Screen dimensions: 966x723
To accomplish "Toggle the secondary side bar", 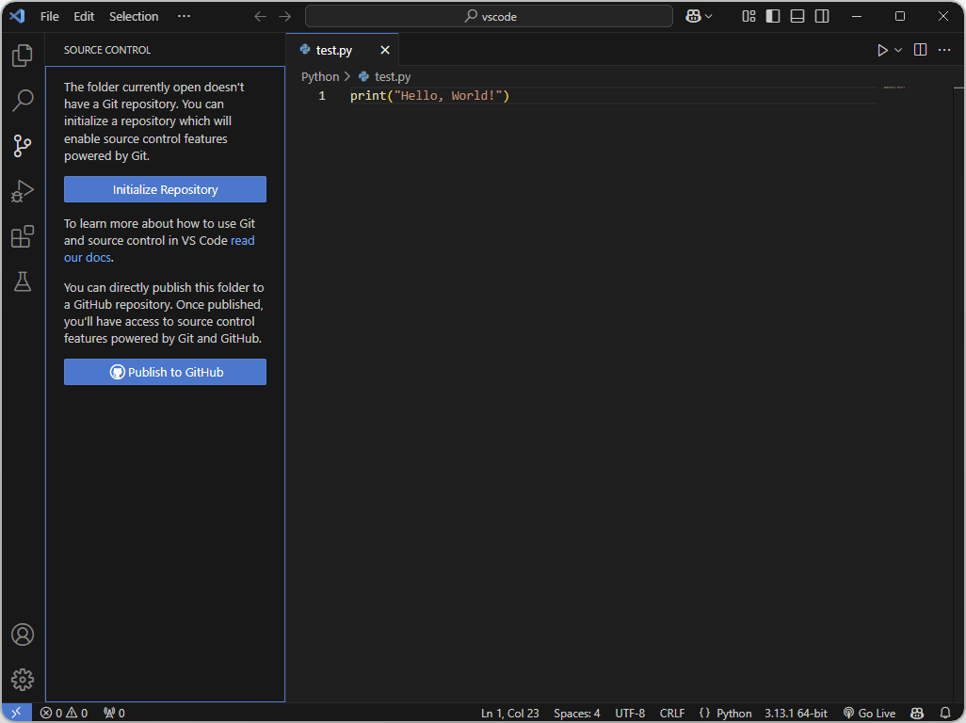I will 822,17.
